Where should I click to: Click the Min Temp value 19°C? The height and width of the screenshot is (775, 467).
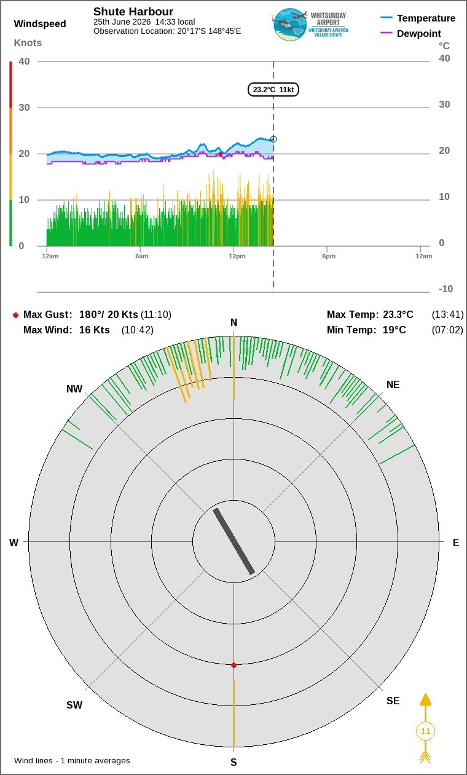tap(394, 330)
